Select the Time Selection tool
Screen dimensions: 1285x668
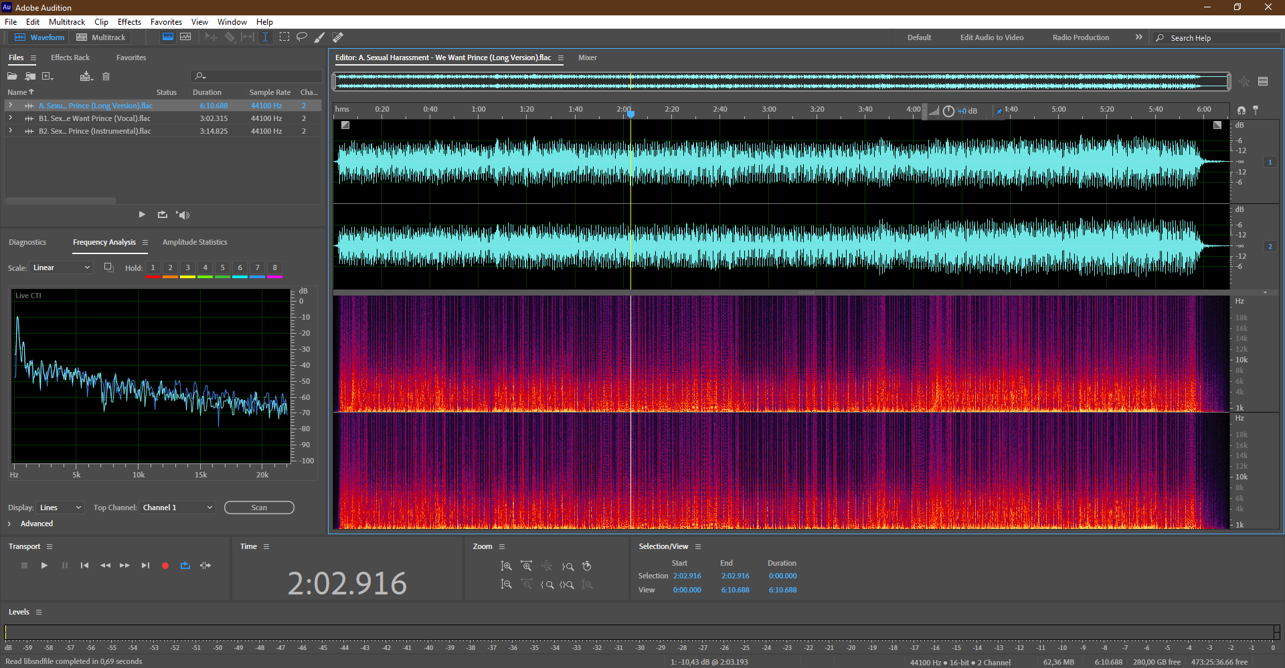(x=265, y=37)
